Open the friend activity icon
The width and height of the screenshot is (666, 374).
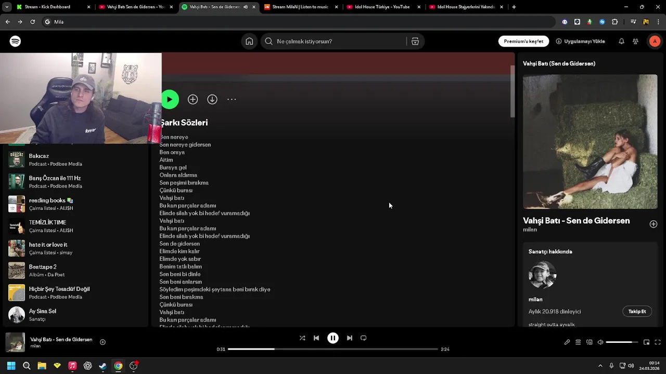tap(635, 41)
